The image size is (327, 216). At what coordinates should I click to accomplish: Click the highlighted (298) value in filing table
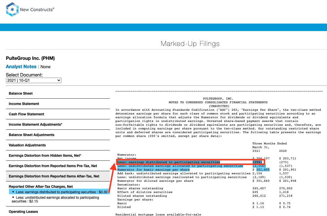coord(257,162)
